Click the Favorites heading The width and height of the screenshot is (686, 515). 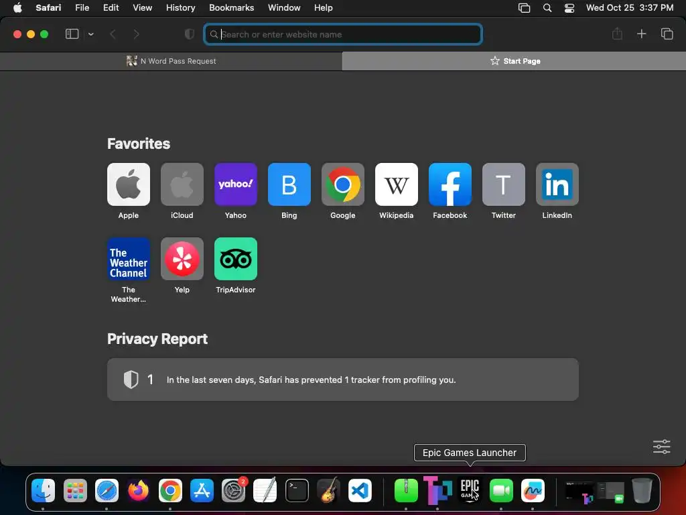(139, 144)
